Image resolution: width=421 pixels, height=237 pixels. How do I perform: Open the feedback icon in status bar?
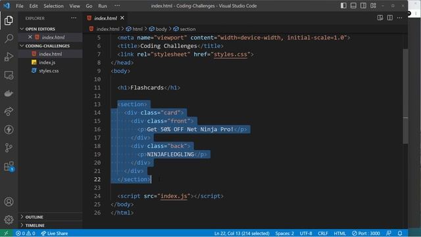389,233
